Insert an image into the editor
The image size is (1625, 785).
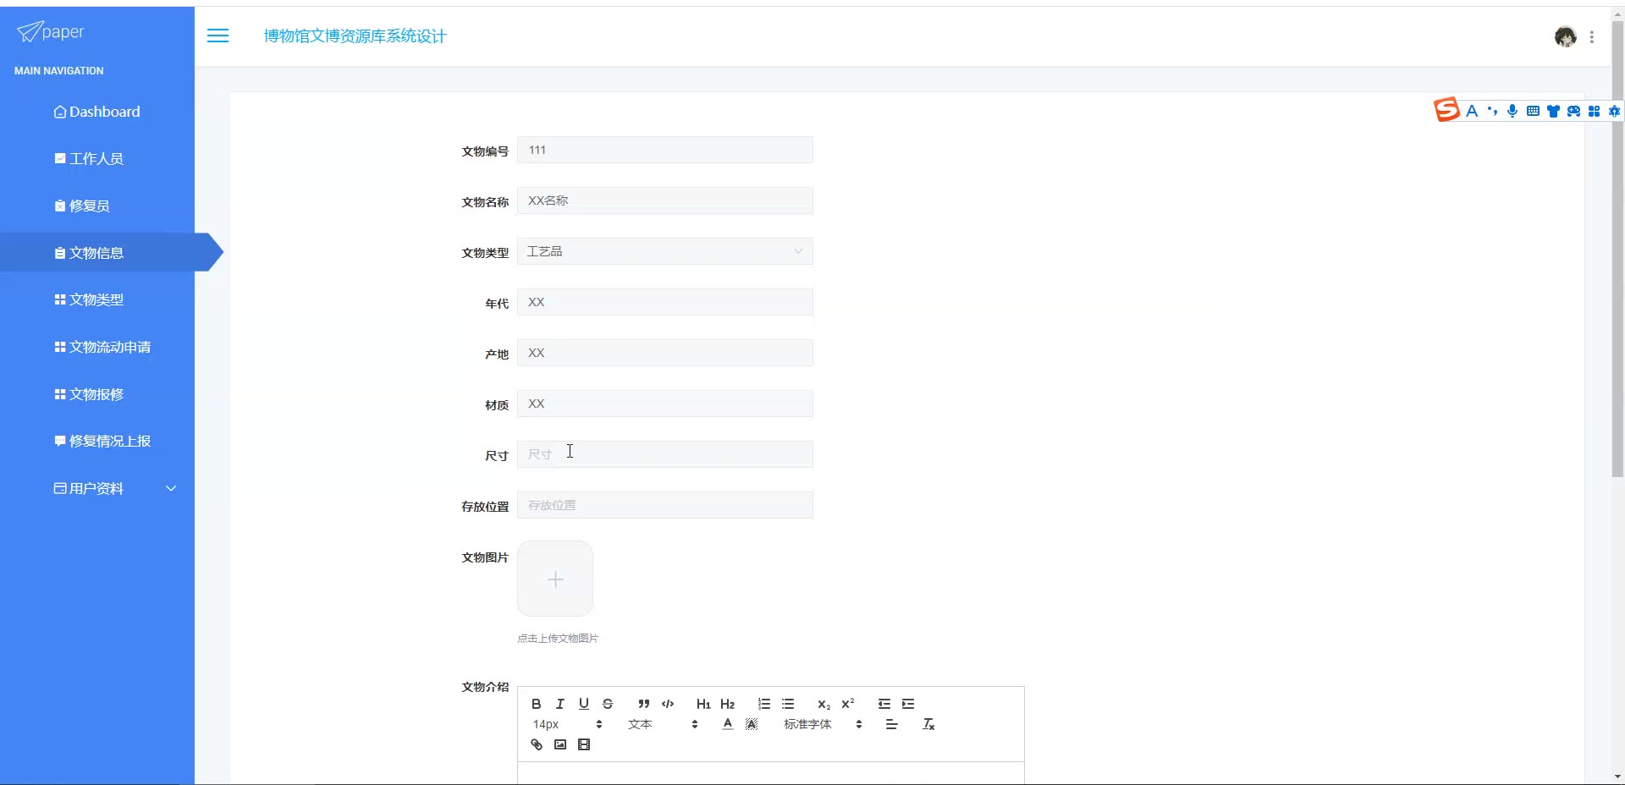pyautogui.click(x=559, y=744)
